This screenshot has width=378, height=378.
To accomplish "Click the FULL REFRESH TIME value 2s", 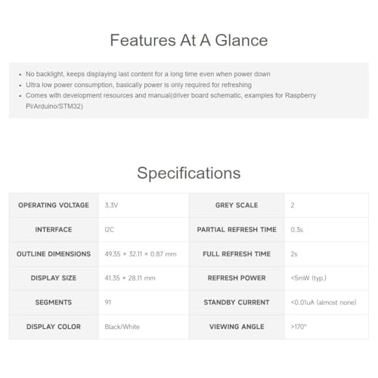I will pyautogui.click(x=294, y=254).
